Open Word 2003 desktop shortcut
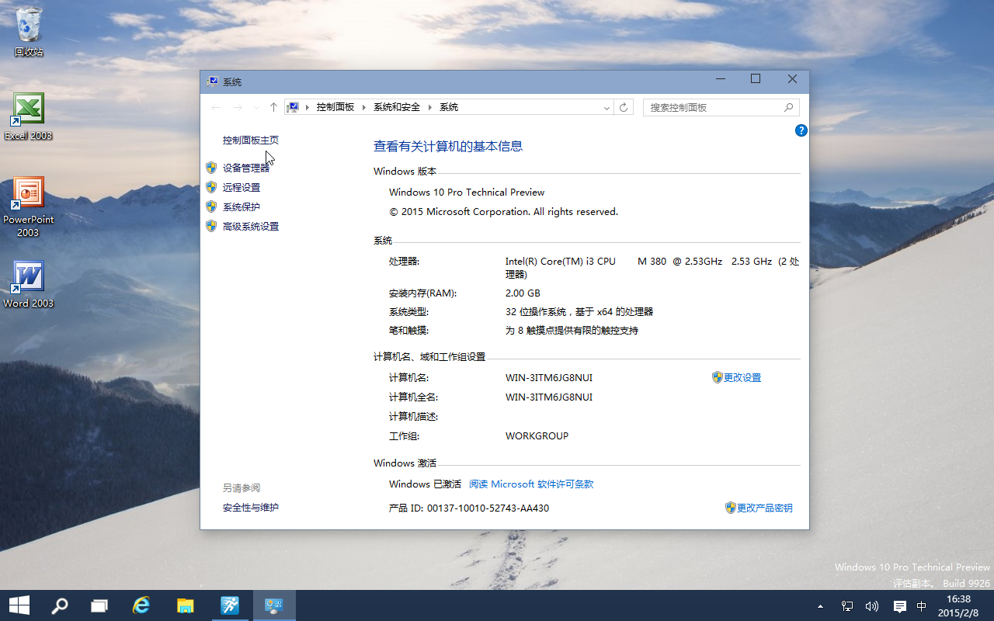The height and width of the screenshot is (621, 994). click(29, 284)
